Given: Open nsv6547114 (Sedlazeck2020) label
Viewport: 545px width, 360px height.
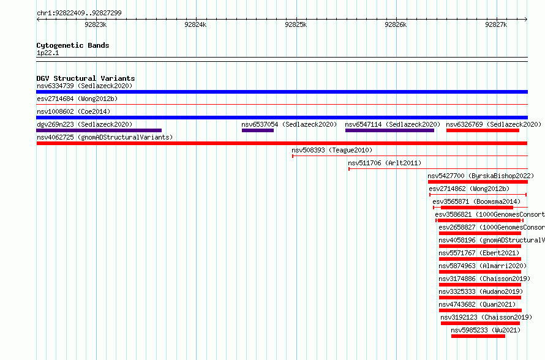Looking at the screenshot, I should (393, 124).
